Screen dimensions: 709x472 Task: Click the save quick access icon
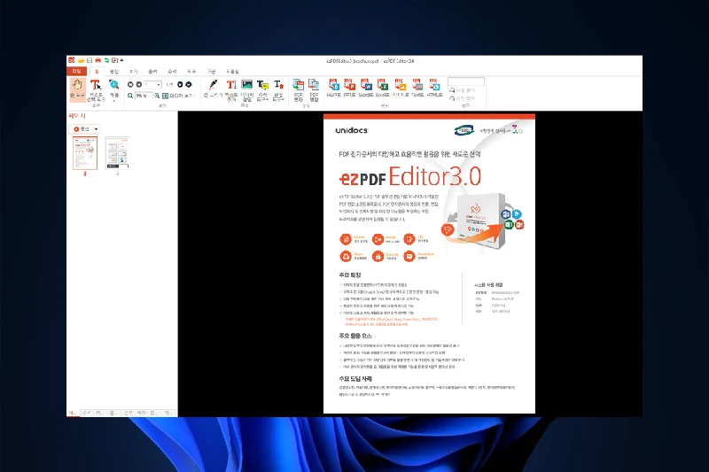tap(90, 60)
